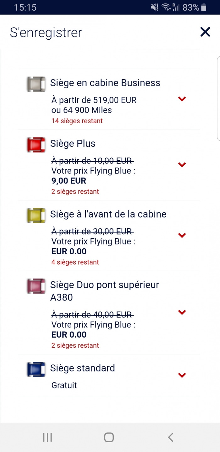Click the blue standard seat icon
Screen dimensions: 220x452
(36, 369)
